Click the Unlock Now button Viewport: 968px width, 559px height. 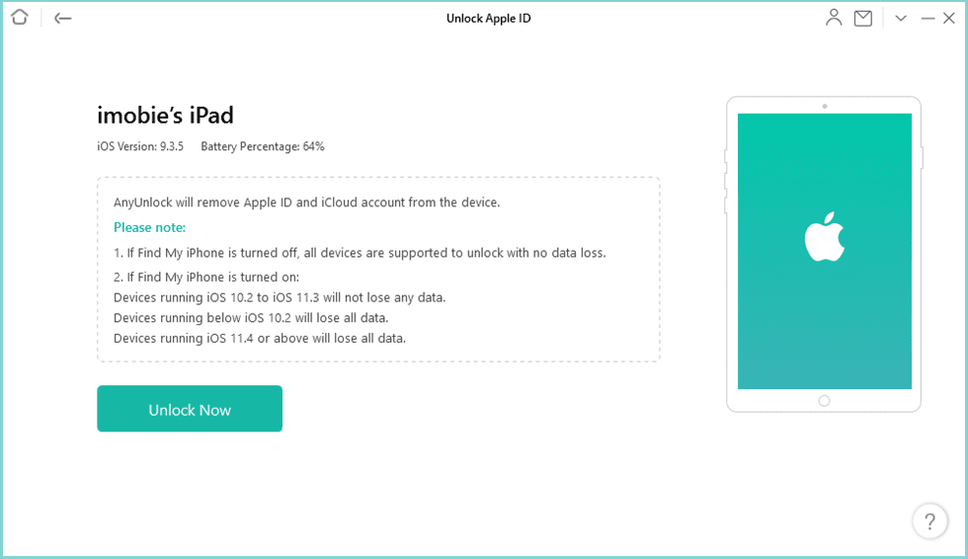click(x=190, y=409)
